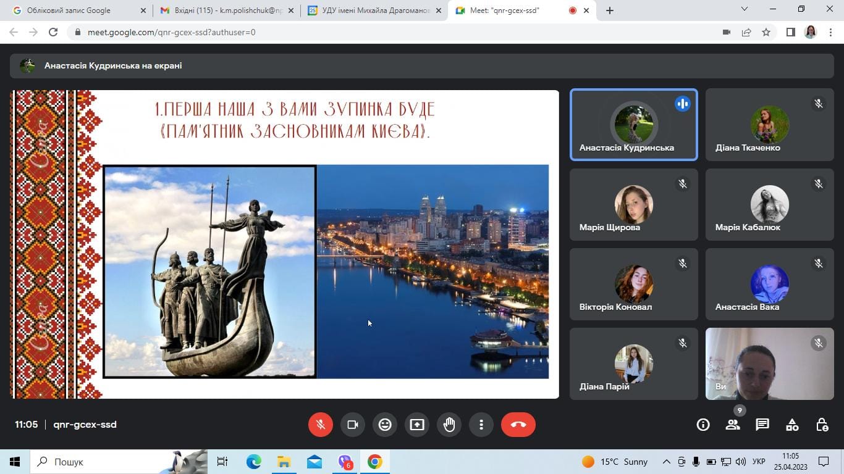Leave the call with red hang-up button

pos(518,425)
